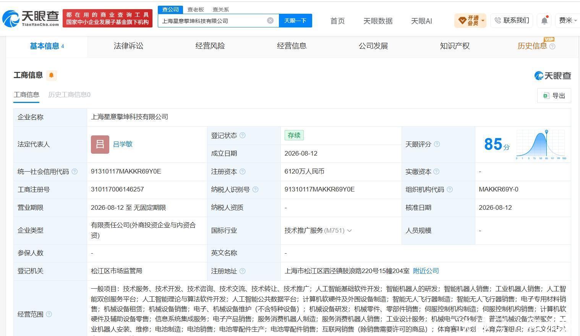The width and height of the screenshot is (580, 336).
Task: Open help icon next to 统一社会信用代码
Action: [x=75, y=172]
